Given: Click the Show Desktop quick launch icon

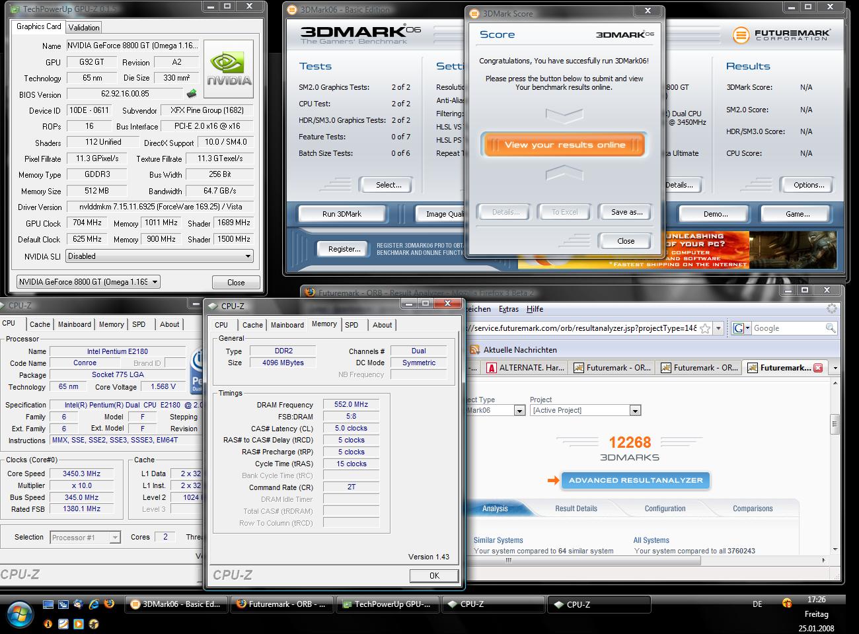Looking at the screenshot, I should pos(48,604).
